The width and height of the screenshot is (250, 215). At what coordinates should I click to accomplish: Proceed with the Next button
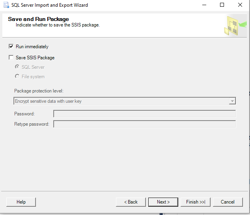pos(163,202)
